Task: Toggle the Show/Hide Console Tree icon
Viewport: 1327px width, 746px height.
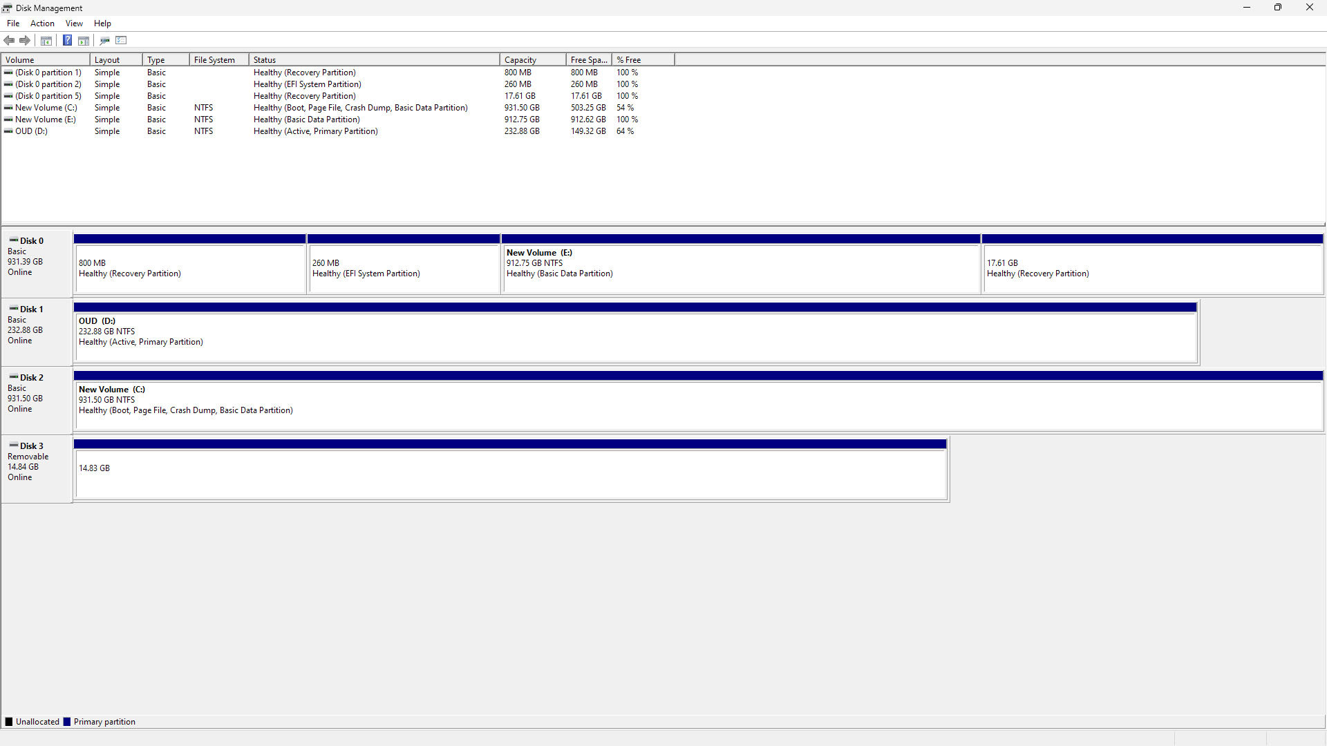Action: coord(46,41)
